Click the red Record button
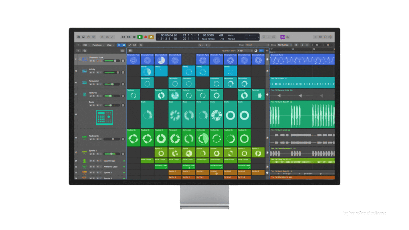This screenshot has width=409, height=230. [x=145, y=37]
